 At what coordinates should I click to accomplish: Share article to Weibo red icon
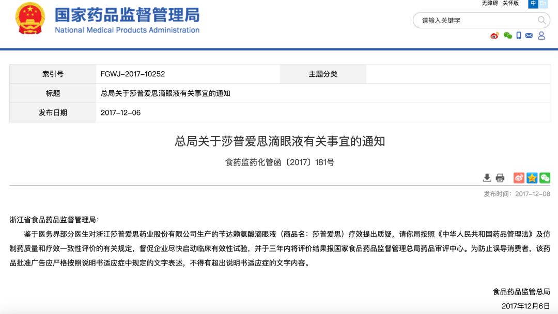(x=519, y=178)
